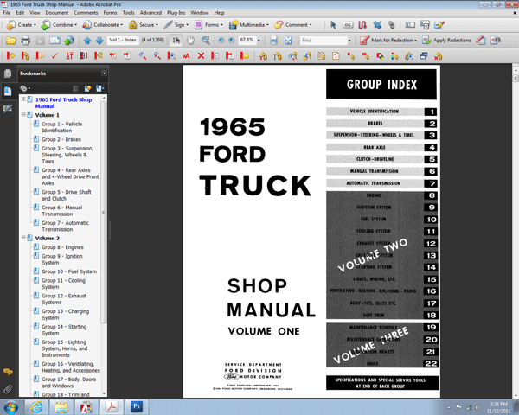The image size is (519, 415).
Task: Select the arrow select object tool
Action: coord(333,25)
